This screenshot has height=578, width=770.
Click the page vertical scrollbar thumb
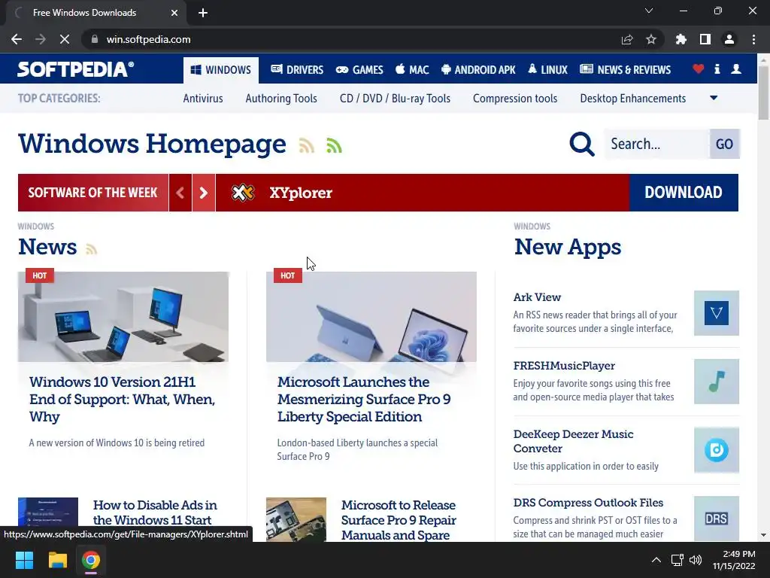pyautogui.click(x=763, y=92)
